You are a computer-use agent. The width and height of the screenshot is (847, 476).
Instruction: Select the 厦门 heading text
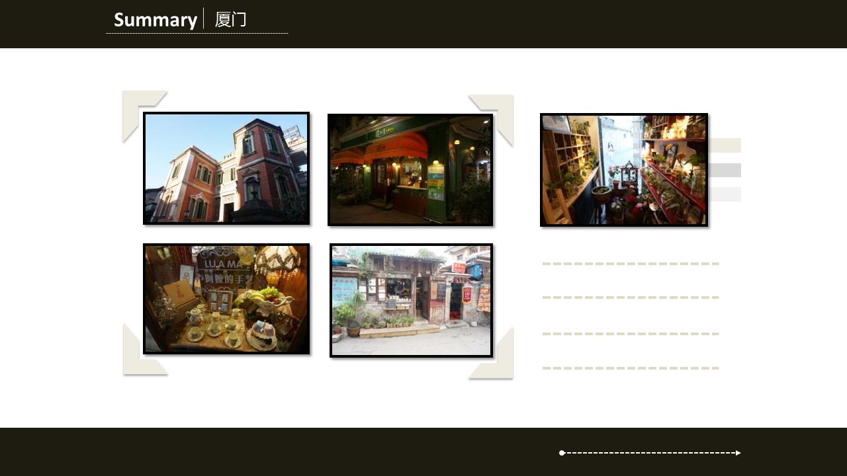[x=230, y=20]
